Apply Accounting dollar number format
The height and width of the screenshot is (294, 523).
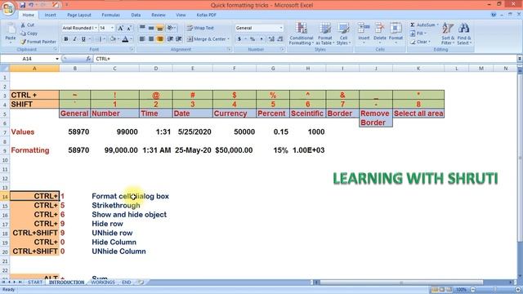click(239, 39)
